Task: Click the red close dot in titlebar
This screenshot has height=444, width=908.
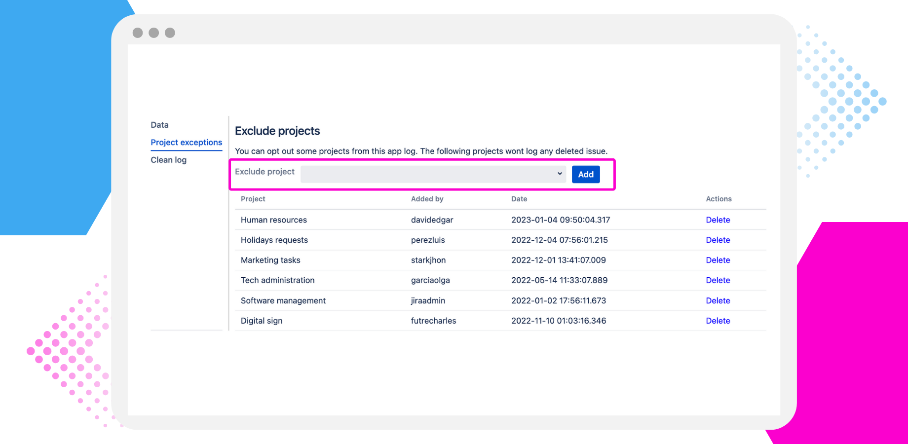Action: pos(138,33)
